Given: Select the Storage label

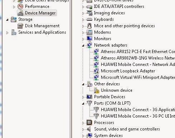Looking at the screenshot, I should [x=25, y=19].
